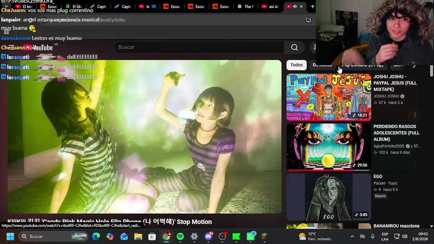434x244 pixels.
Task: Open the tab search dropdown arrow
Action: click(6, 6)
